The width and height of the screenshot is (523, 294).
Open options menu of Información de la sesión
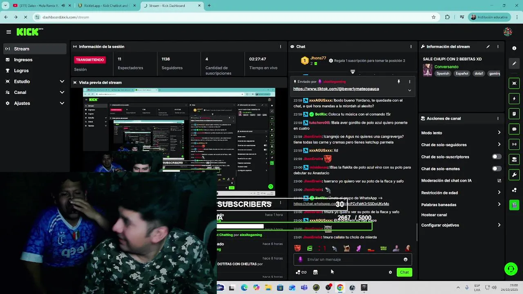point(280,47)
